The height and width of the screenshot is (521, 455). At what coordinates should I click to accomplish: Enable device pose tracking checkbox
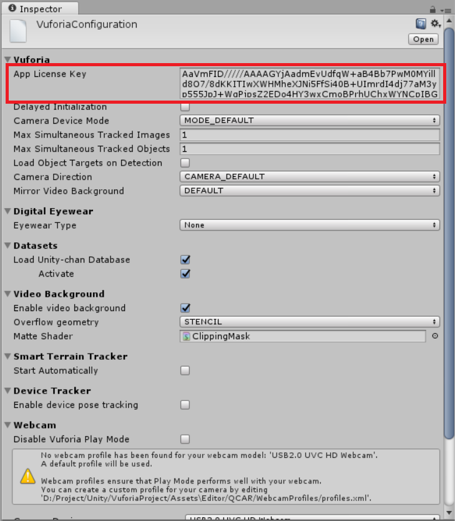click(x=185, y=405)
